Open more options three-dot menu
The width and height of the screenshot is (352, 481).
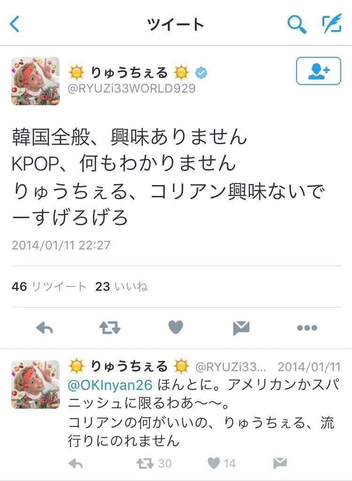point(307,328)
